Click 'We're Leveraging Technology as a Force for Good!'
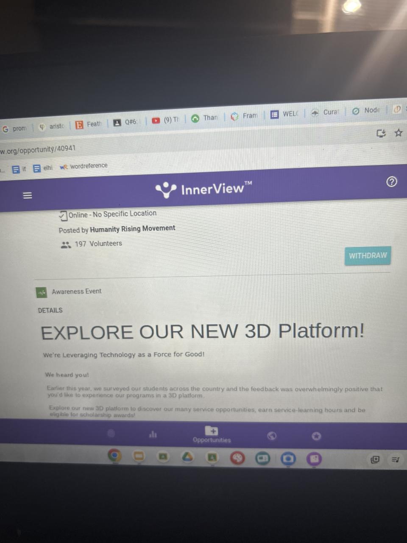The height and width of the screenshot is (543, 407). (x=124, y=355)
